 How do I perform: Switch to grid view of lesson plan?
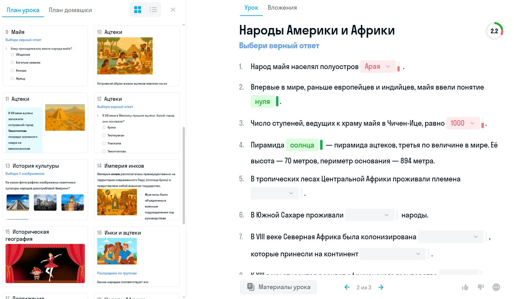(138, 10)
